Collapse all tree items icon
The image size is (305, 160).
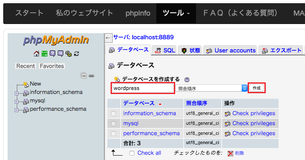tap(84, 76)
